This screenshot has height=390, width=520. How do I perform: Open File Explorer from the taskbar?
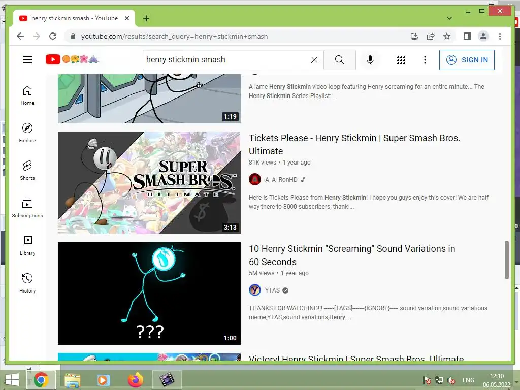click(x=72, y=380)
